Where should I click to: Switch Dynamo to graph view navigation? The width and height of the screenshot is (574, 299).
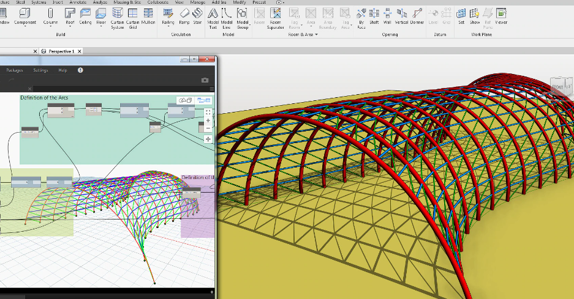coord(203,100)
